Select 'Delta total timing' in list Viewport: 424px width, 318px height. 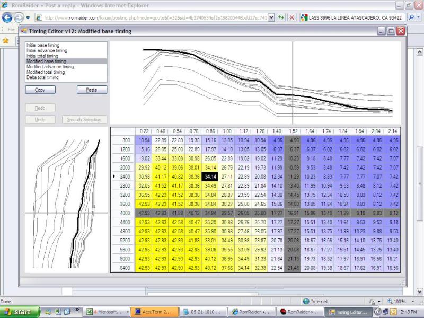coord(42,77)
